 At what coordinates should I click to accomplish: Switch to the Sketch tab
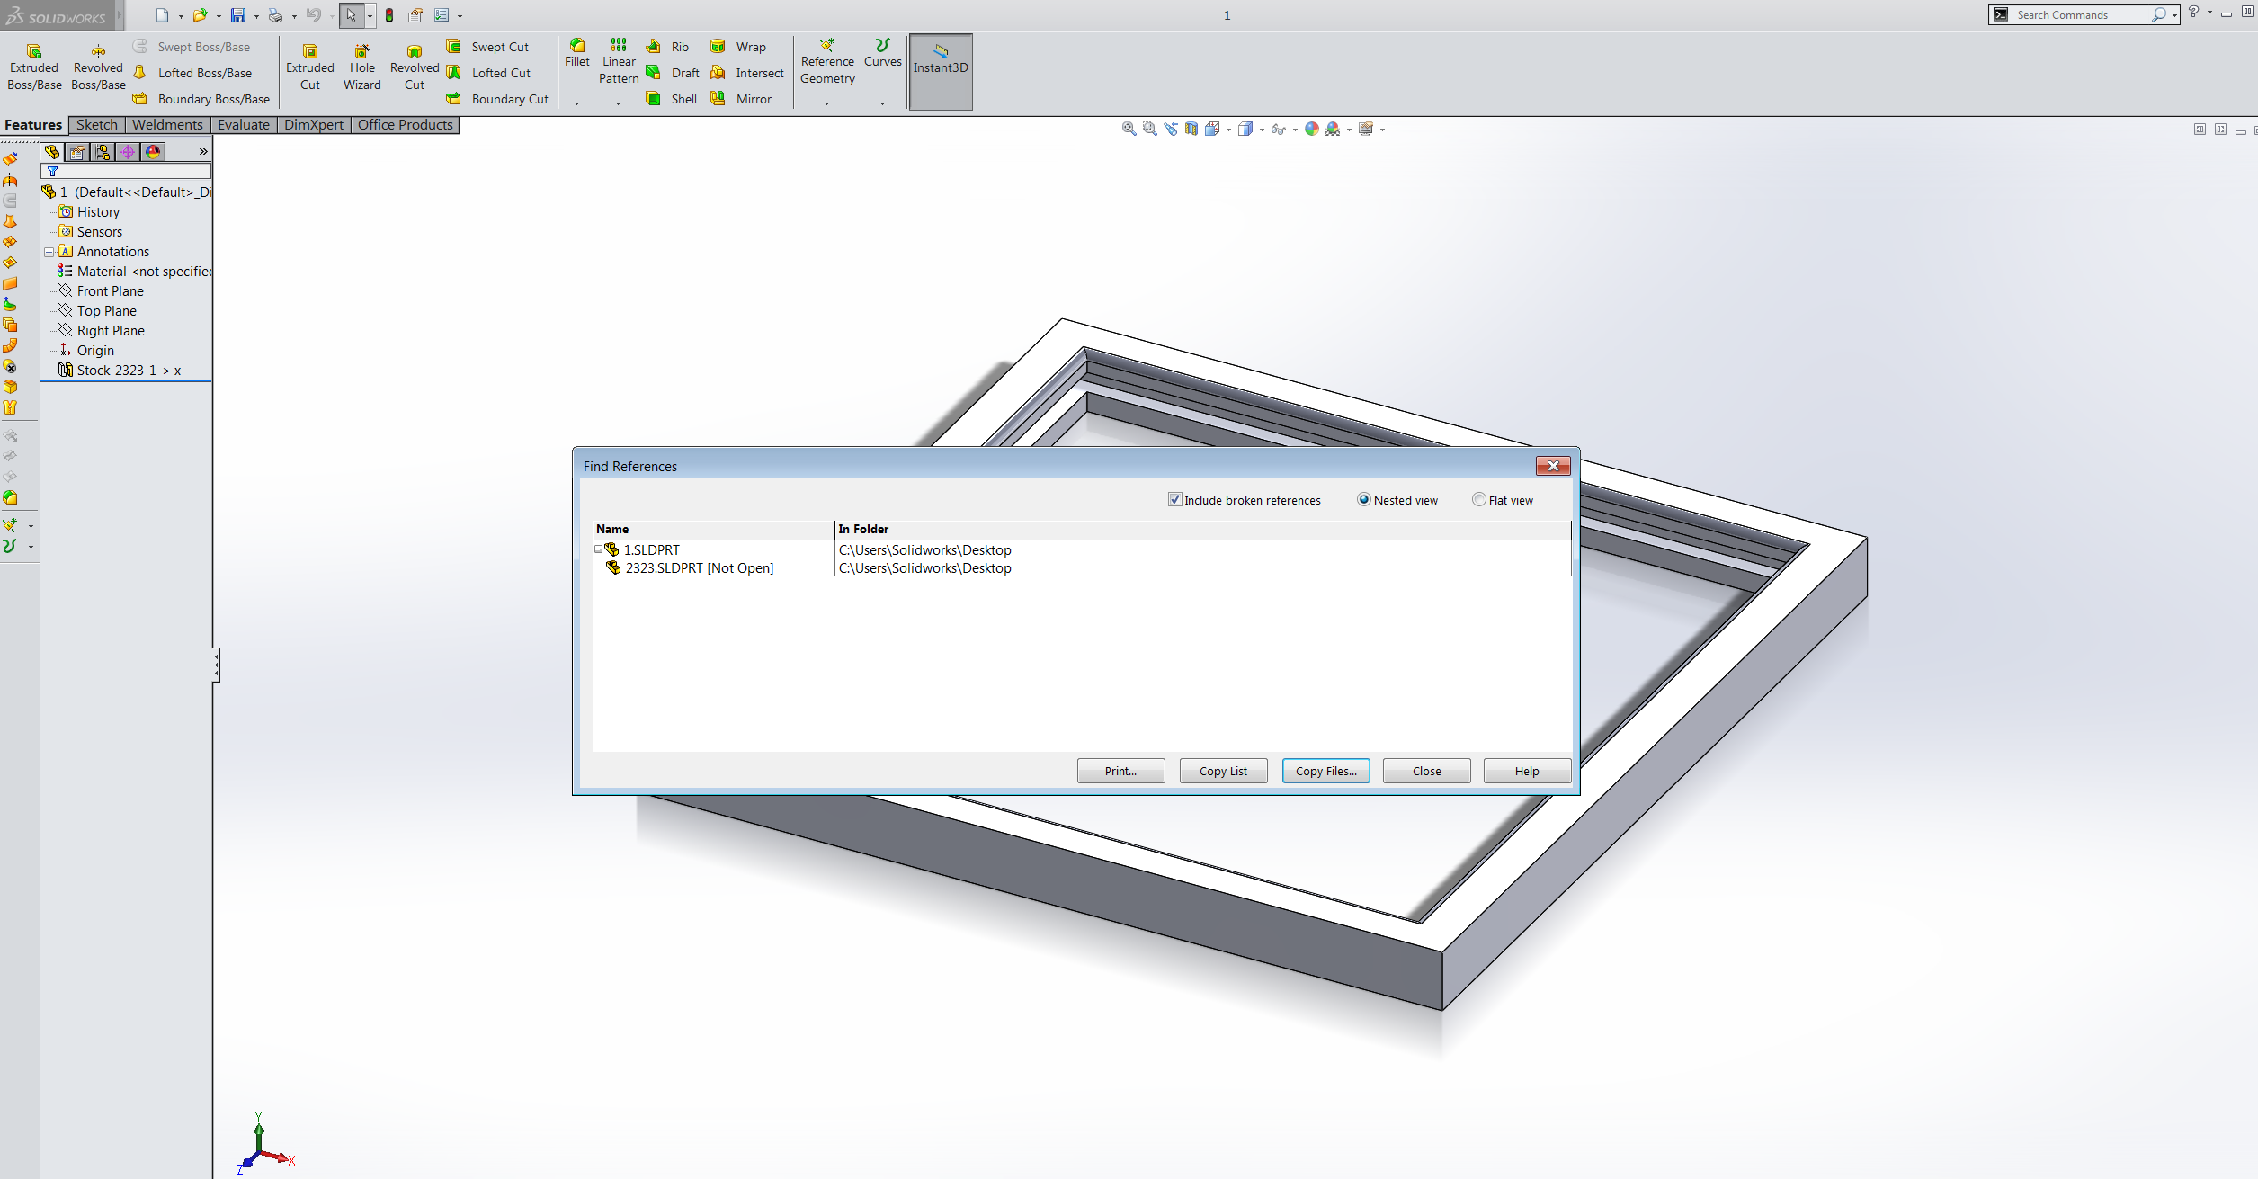(x=96, y=125)
